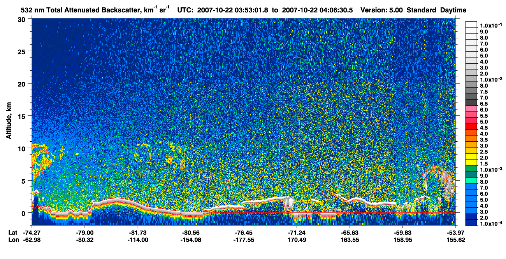The image size is (506, 259).
Task: Click latitude value '-81.73'
Action: pyautogui.click(x=138, y=233)
